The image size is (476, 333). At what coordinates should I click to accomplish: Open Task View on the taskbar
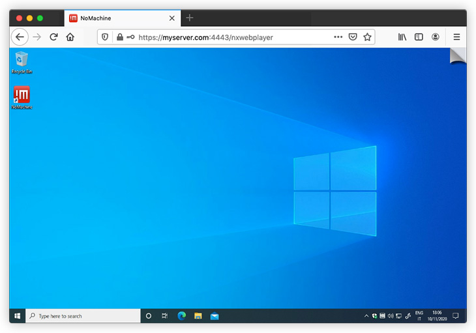click(165, 316)
